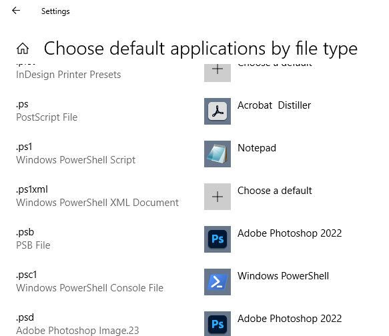Select the .ps extension text
Viewport: 389px width, 336px height.
click(x=22, y=105)
